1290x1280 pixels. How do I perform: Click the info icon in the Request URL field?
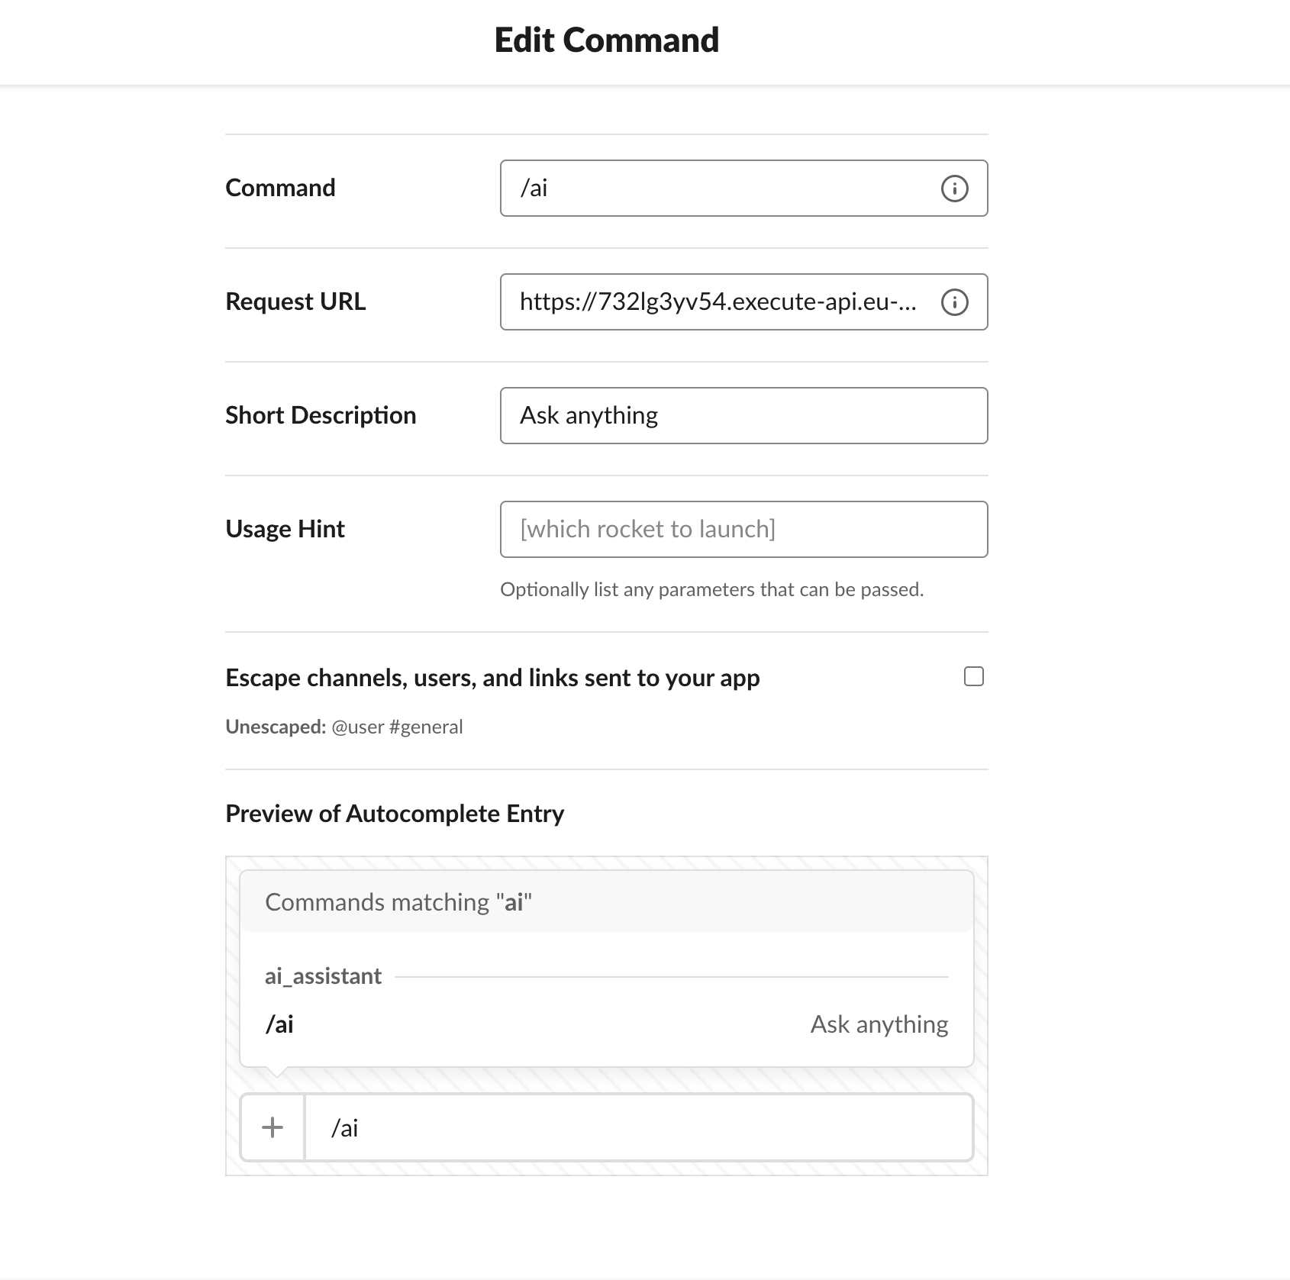954,302
